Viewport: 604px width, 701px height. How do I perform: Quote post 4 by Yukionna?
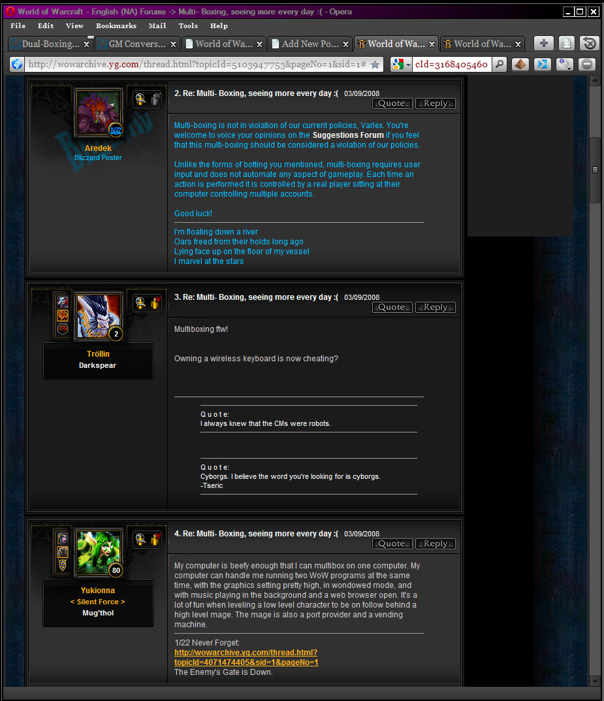tap(392, 544)
